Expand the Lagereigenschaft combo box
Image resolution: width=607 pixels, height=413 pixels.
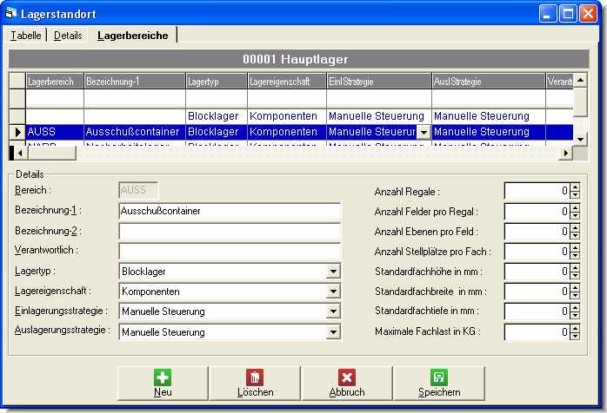333,292
